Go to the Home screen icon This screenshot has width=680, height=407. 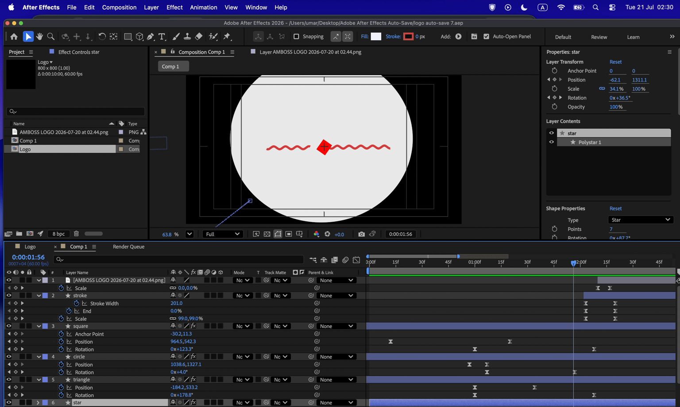point(14,37)
